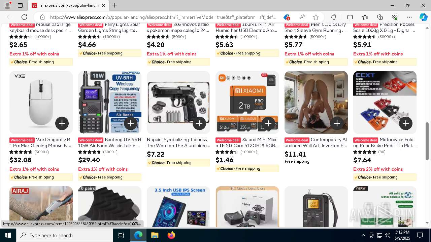Viewport: 431px width, 242px height.
Task: Open the Copilot sidebar icon
Action: (423, 17)
